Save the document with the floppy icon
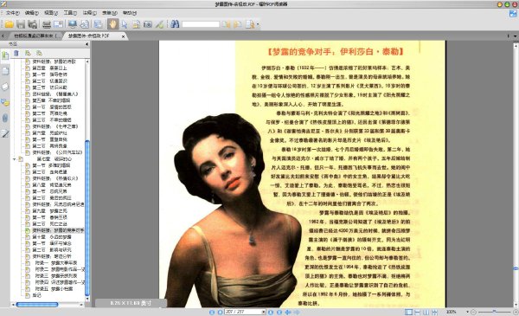This screenshot has height=316, width=519. click(21, 24)
